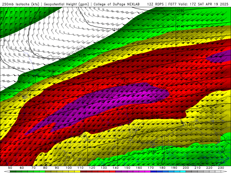
Task: Click the '250mb Isotachs (kts)' title text
Action: click(21, 4)
